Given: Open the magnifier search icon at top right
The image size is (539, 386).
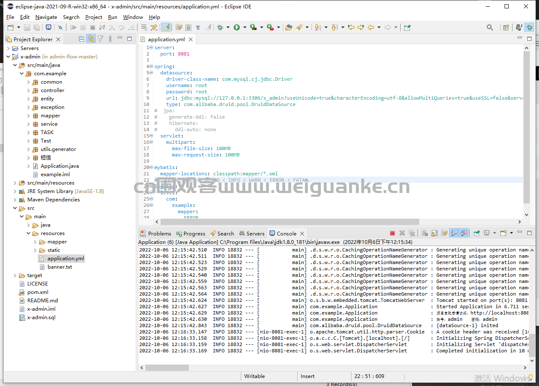Looking at the screenshot, I should click(x=490, y=27).
